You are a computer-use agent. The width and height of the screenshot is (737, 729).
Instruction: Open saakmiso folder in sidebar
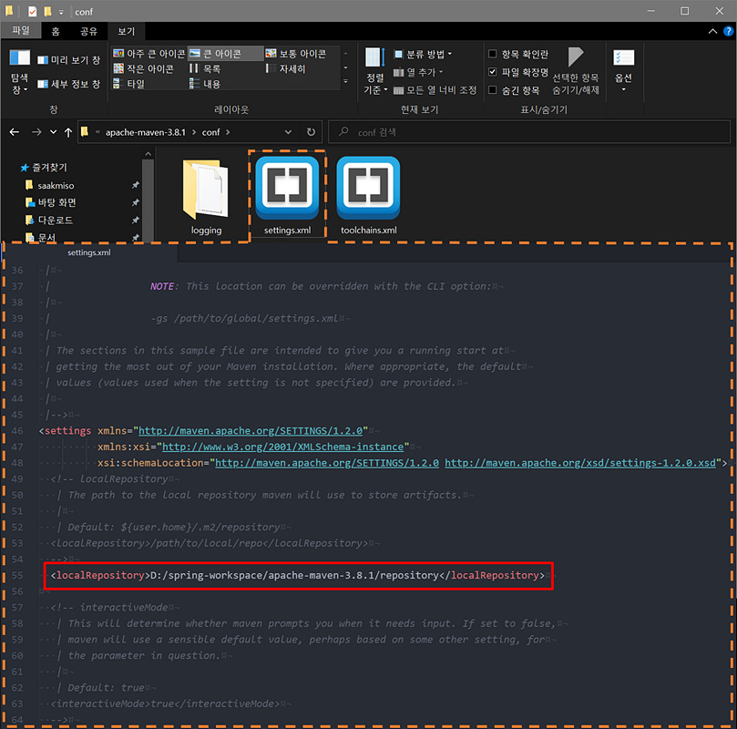click(x=50, y=185)
